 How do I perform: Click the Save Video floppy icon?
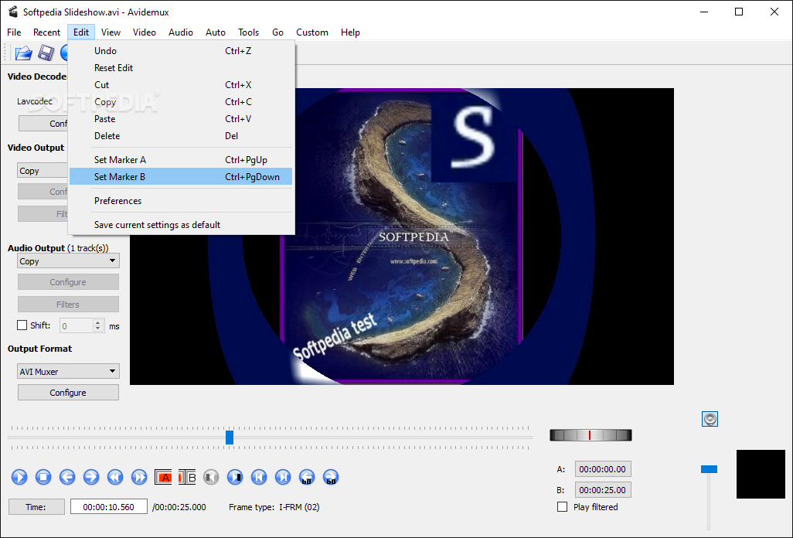46,53
